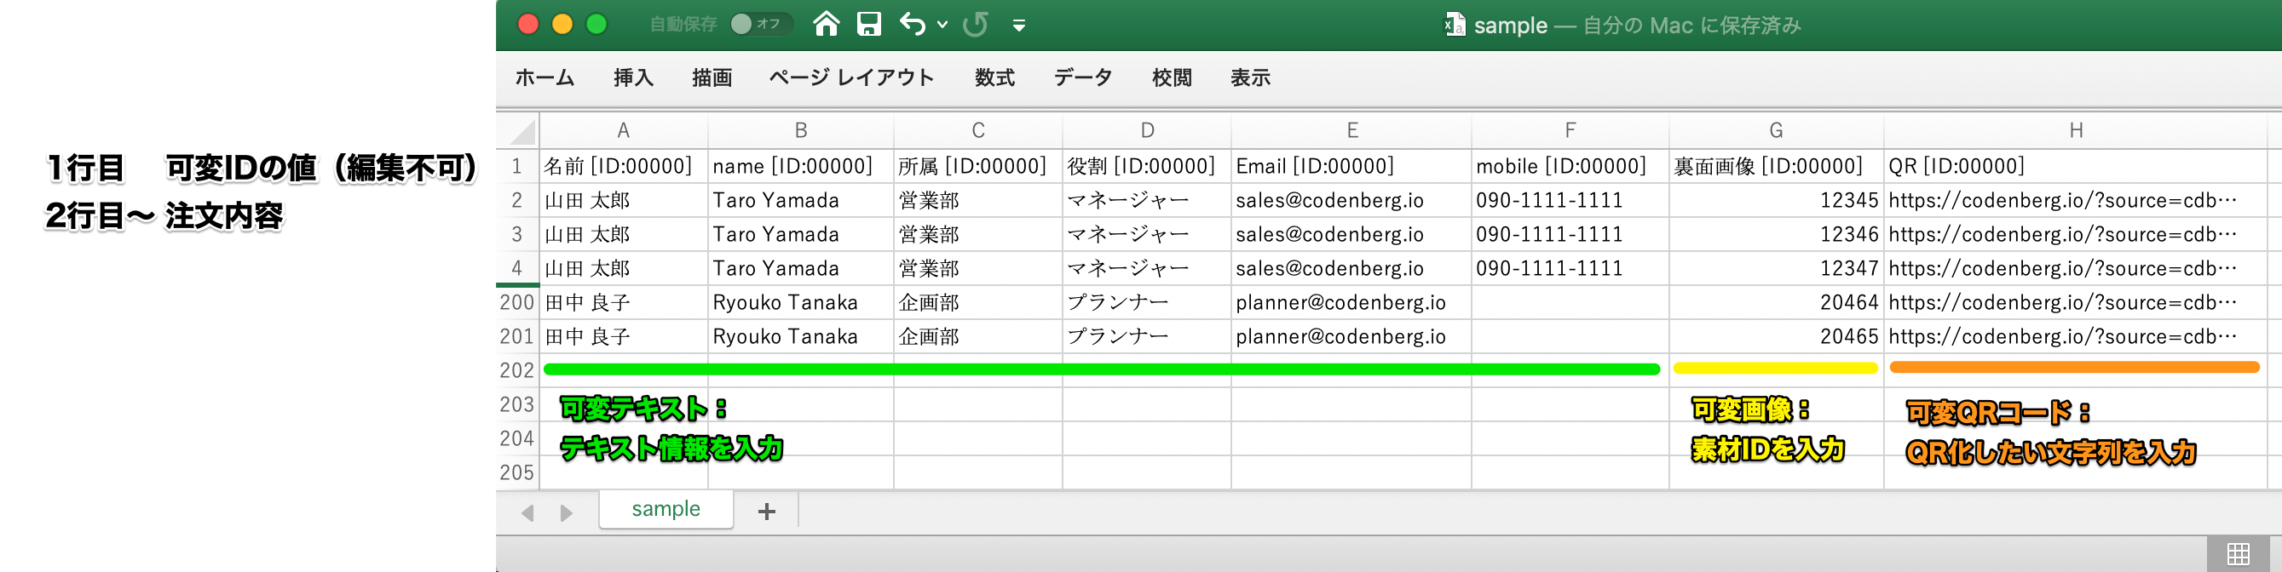Click 企画部 cell in row 200
The image size is (2282, 572).
coord(978,303)
